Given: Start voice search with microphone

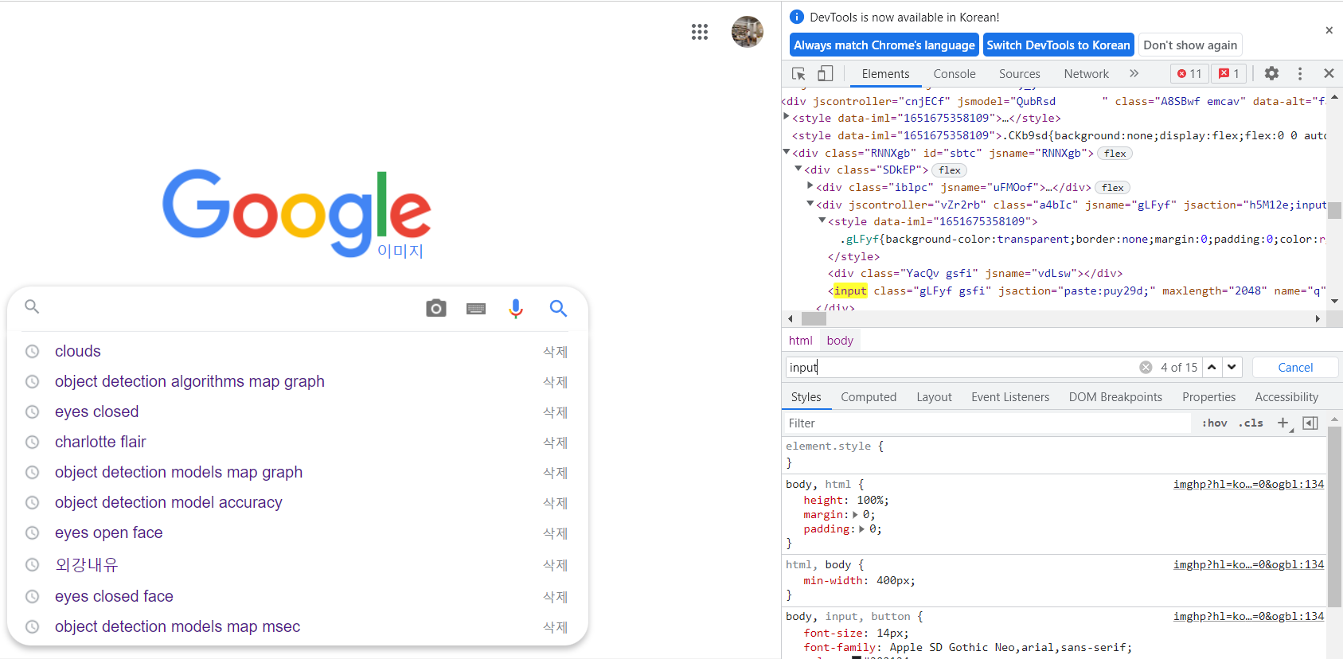Looking at the screenshot, I should [x=516, y=309].
